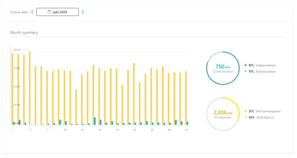Click the 2,206 kWh Production ring
Viewport: 297px width, 158px height.
223,114
